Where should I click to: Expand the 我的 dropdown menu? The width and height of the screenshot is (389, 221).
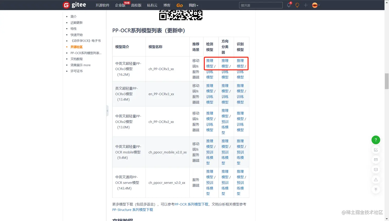[x=193, y=5]
